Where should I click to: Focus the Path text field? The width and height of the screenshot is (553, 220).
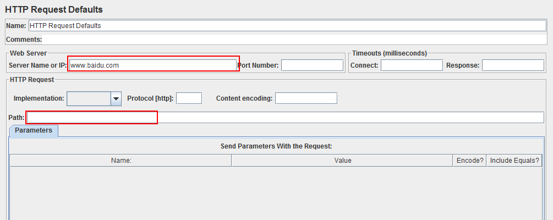[x=285, y=117]
